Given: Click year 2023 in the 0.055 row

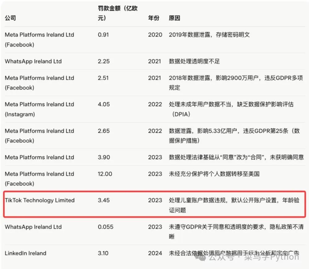Looking at the screenshot, I should [x=155, y=227].
